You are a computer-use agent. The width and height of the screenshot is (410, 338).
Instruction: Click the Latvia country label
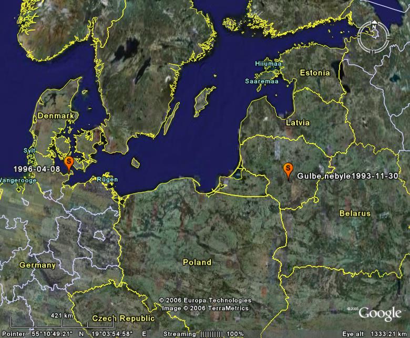click(x=298, y=122)
